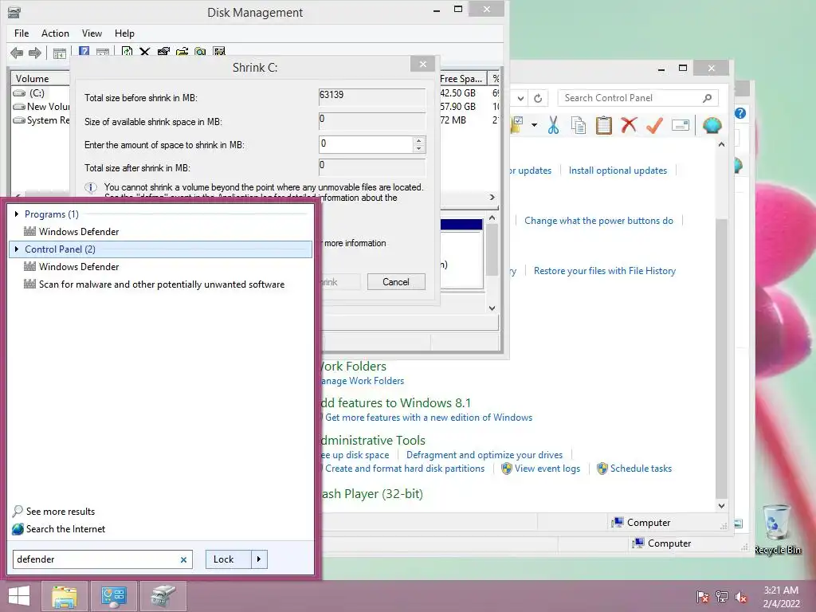Open Windows Defender under Programs
The image size is (816, 612).
[79, 232]
